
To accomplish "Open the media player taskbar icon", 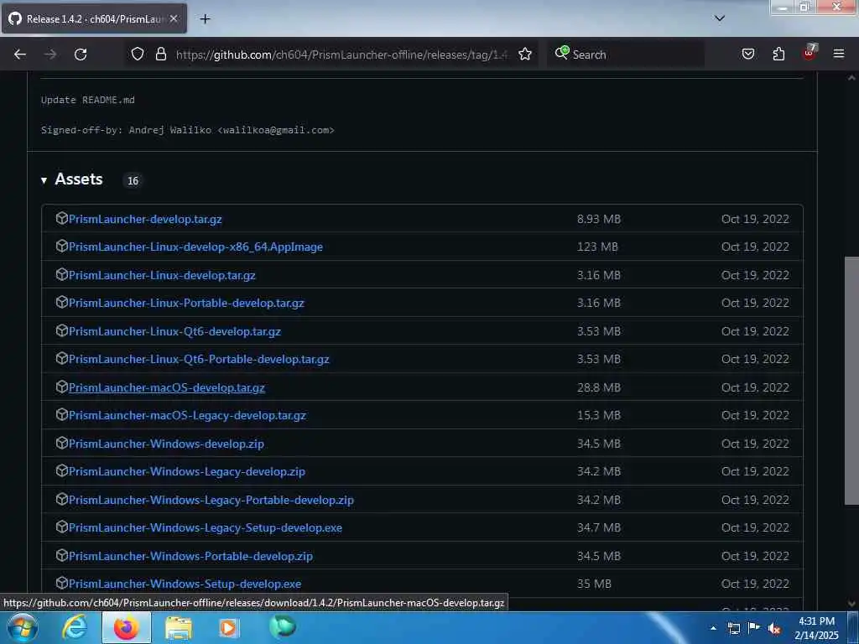I will pos(229,627).
